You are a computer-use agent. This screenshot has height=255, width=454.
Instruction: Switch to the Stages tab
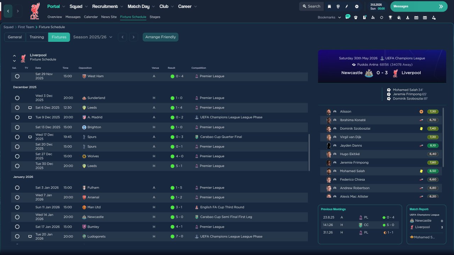click(x=155, y=17)
